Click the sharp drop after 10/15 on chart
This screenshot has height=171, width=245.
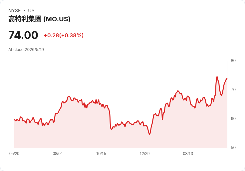pyautogui.click(x=110, y=119)
